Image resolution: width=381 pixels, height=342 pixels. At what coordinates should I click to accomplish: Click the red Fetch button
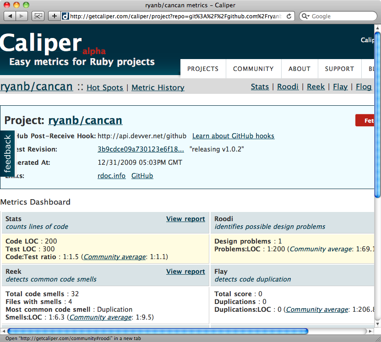(365, 120)
